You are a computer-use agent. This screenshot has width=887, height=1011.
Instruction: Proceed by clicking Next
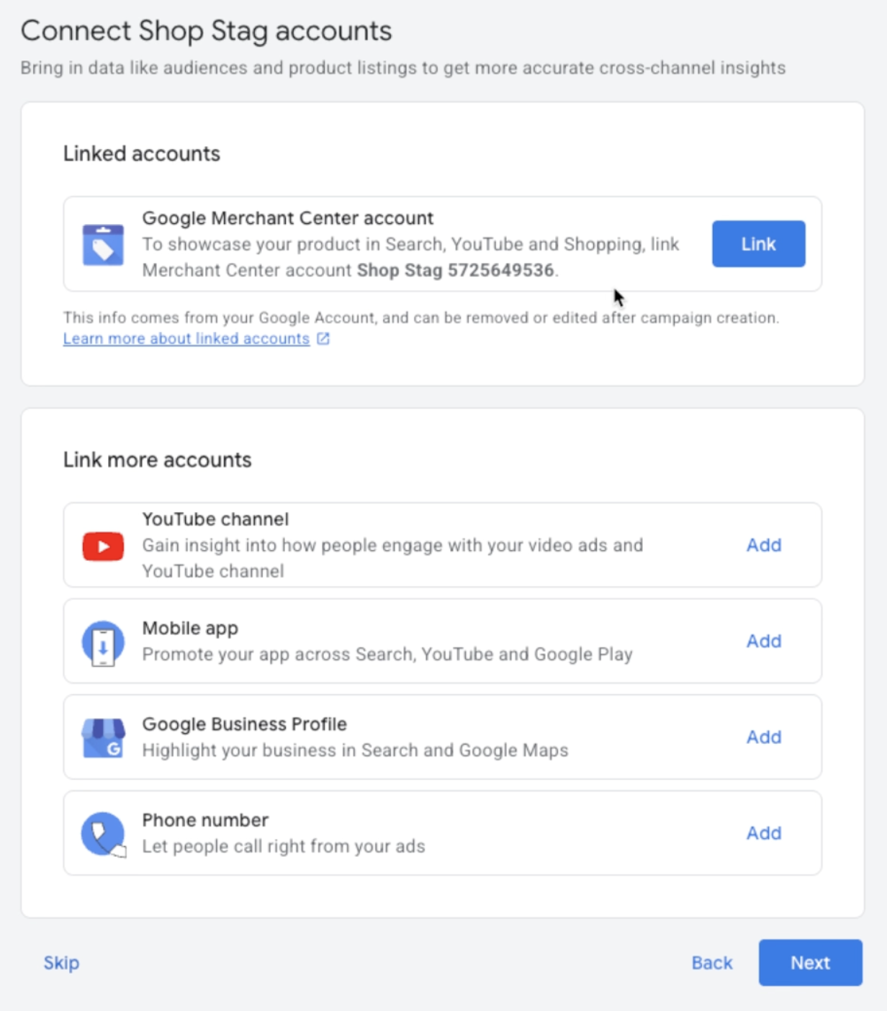click(810, 963)
